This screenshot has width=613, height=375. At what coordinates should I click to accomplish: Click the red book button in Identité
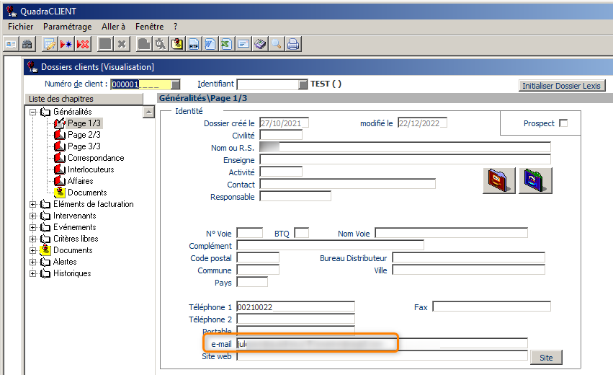click(499, 180)
